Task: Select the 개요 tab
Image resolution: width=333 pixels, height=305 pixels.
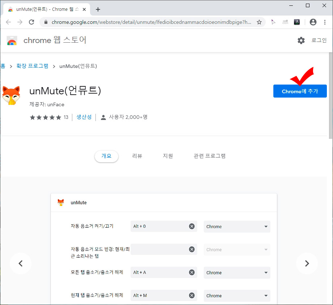Action: point(106,156)
